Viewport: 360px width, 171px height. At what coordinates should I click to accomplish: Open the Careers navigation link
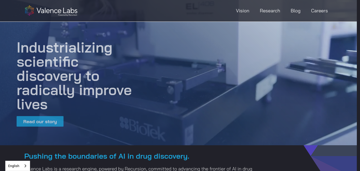point(319,11)
